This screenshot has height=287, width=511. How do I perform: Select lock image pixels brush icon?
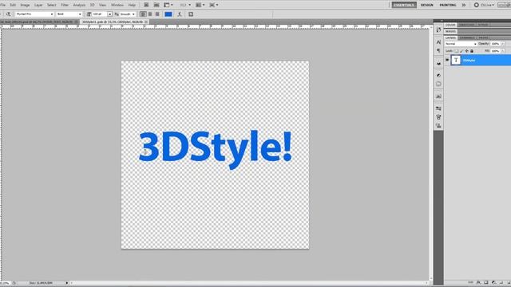click(x=461, y=51)
